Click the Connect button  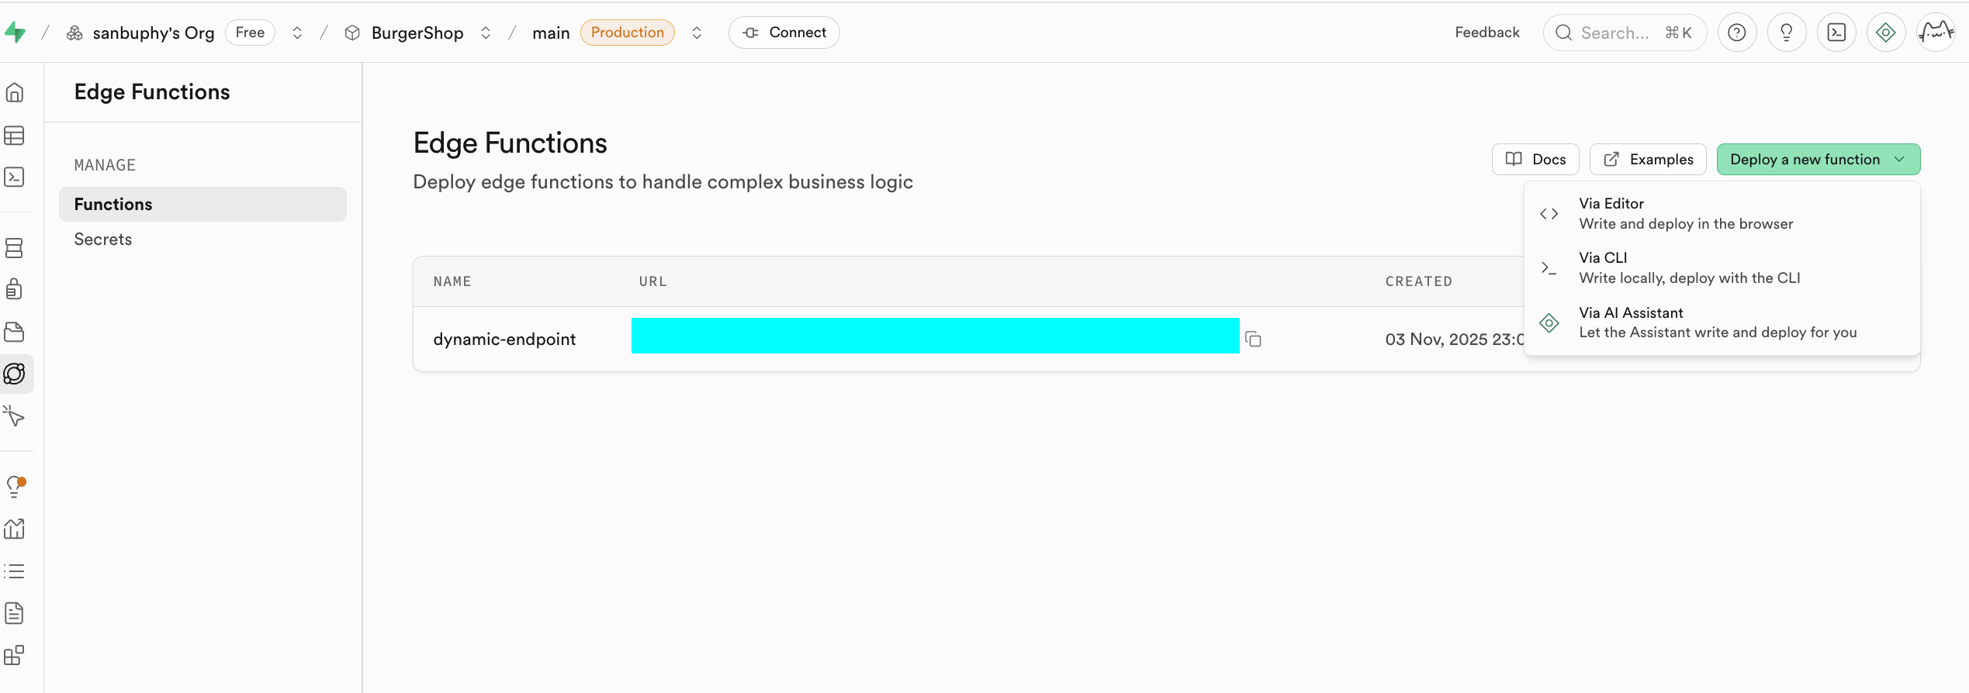tap(784, 33)
